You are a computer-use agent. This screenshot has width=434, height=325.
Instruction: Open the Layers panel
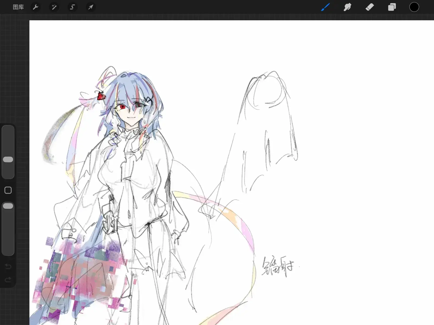[x=392, y=7]
